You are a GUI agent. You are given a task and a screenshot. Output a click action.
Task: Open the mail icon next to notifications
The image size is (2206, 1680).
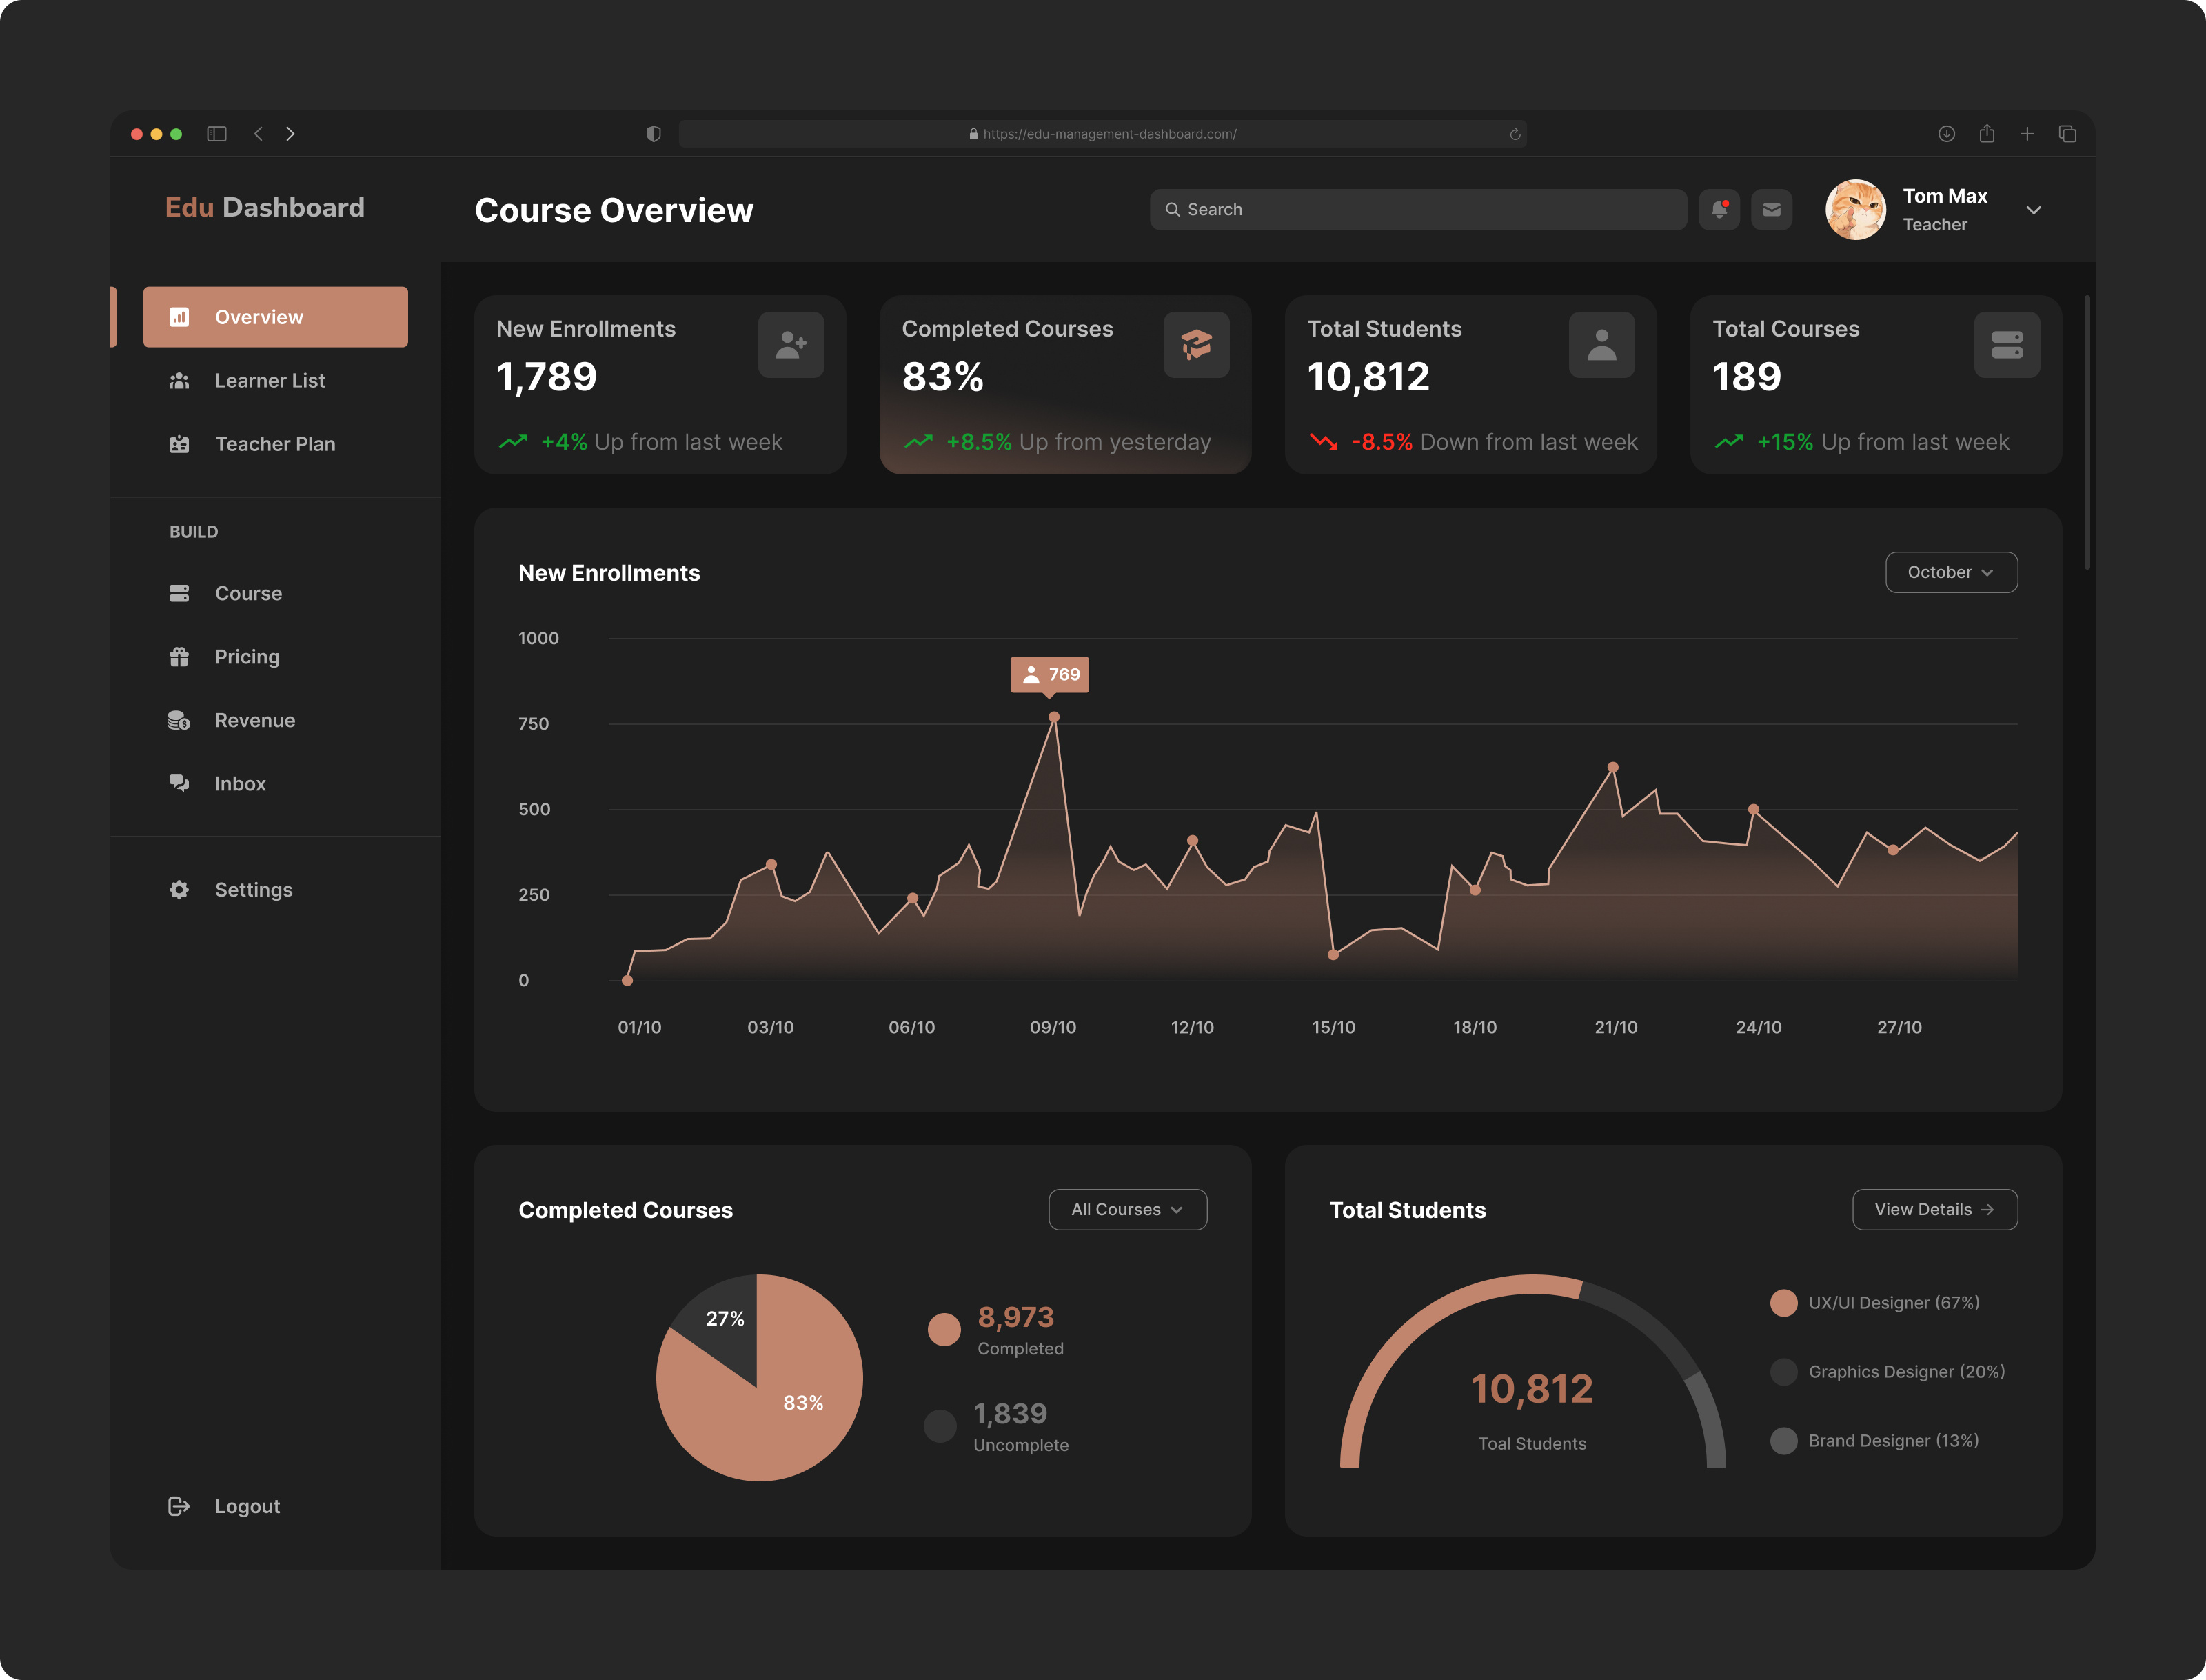pos(1771,209)
